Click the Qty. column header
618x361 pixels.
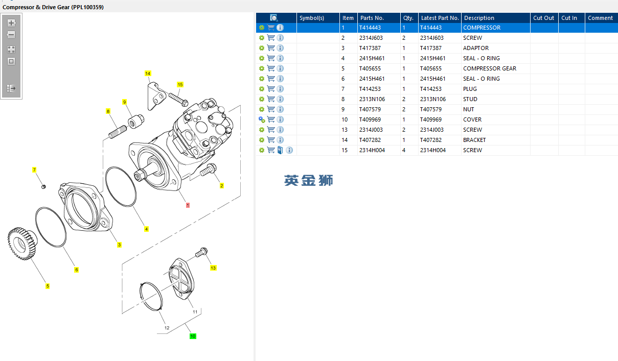(x=408, y=18)
